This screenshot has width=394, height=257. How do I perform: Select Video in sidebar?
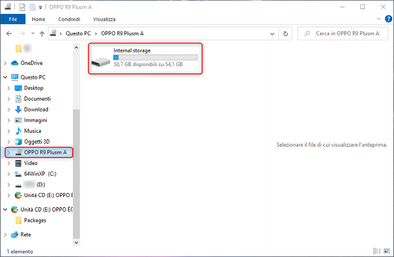31,163
